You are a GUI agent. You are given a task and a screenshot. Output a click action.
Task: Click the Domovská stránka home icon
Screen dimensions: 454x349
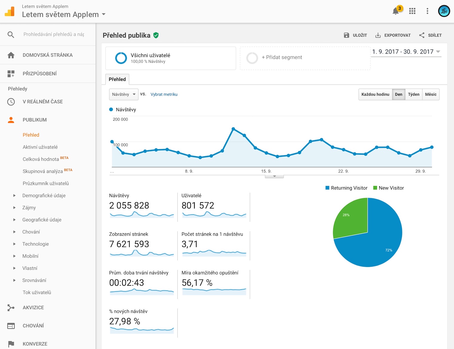coord(11,55)
